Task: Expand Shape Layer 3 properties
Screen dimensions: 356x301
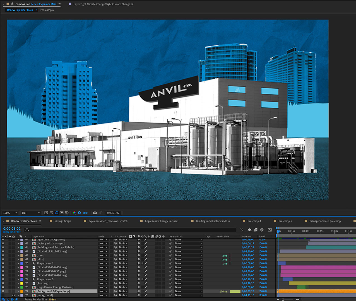Action: [x=18, y=279]
